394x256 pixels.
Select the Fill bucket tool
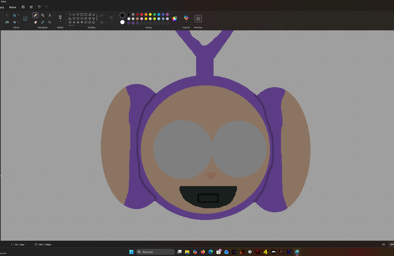pyautogui.click(x=42, y=15)
